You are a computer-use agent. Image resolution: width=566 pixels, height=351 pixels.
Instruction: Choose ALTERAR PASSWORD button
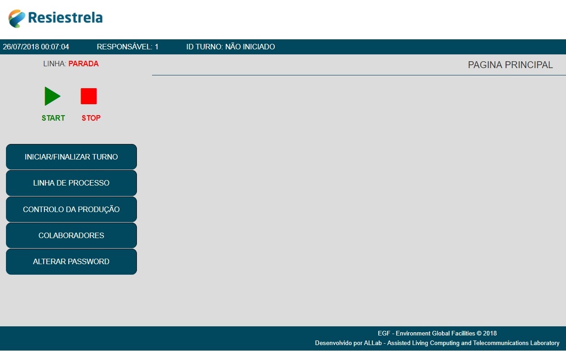71,261
